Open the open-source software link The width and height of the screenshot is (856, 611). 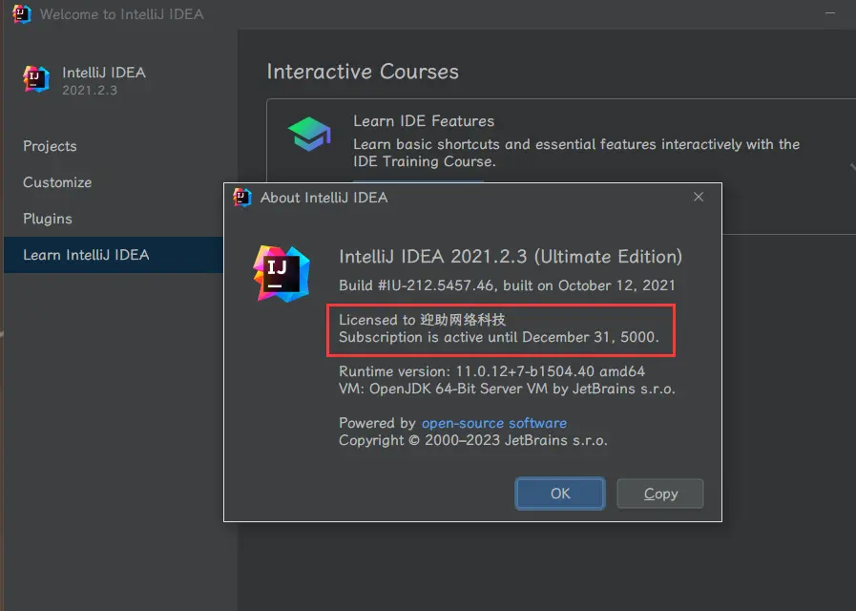[493, 423]
